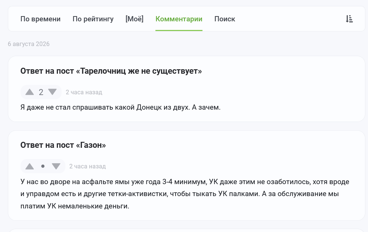The height and width of the screenshot is (232, 368).
Task: Downvote the Донецк comment
Action: [52, 92]
